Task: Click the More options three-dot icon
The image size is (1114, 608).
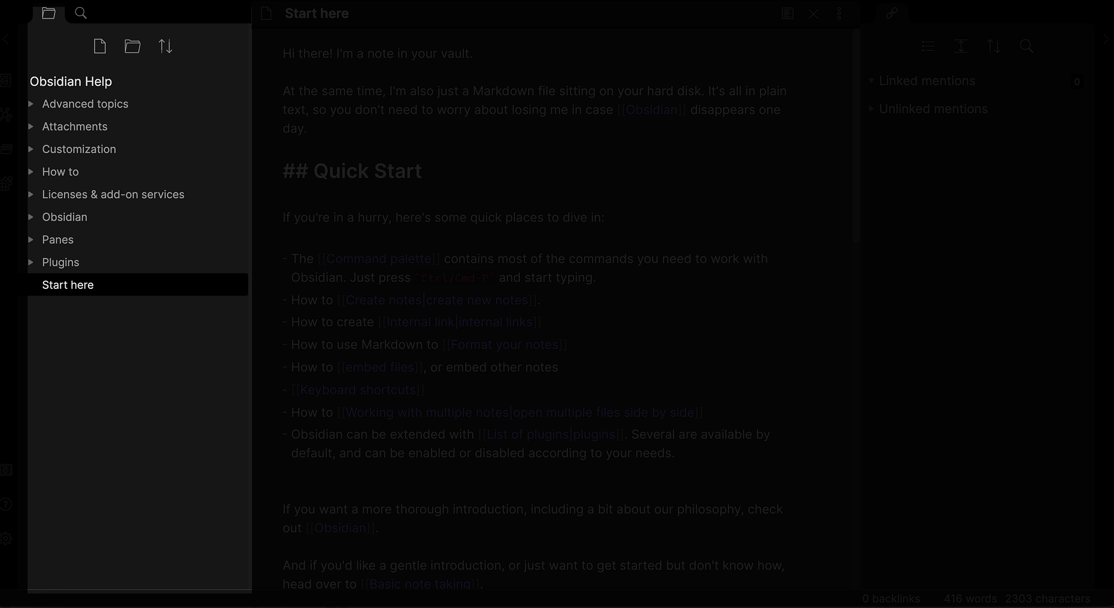Action: [839, 14]
